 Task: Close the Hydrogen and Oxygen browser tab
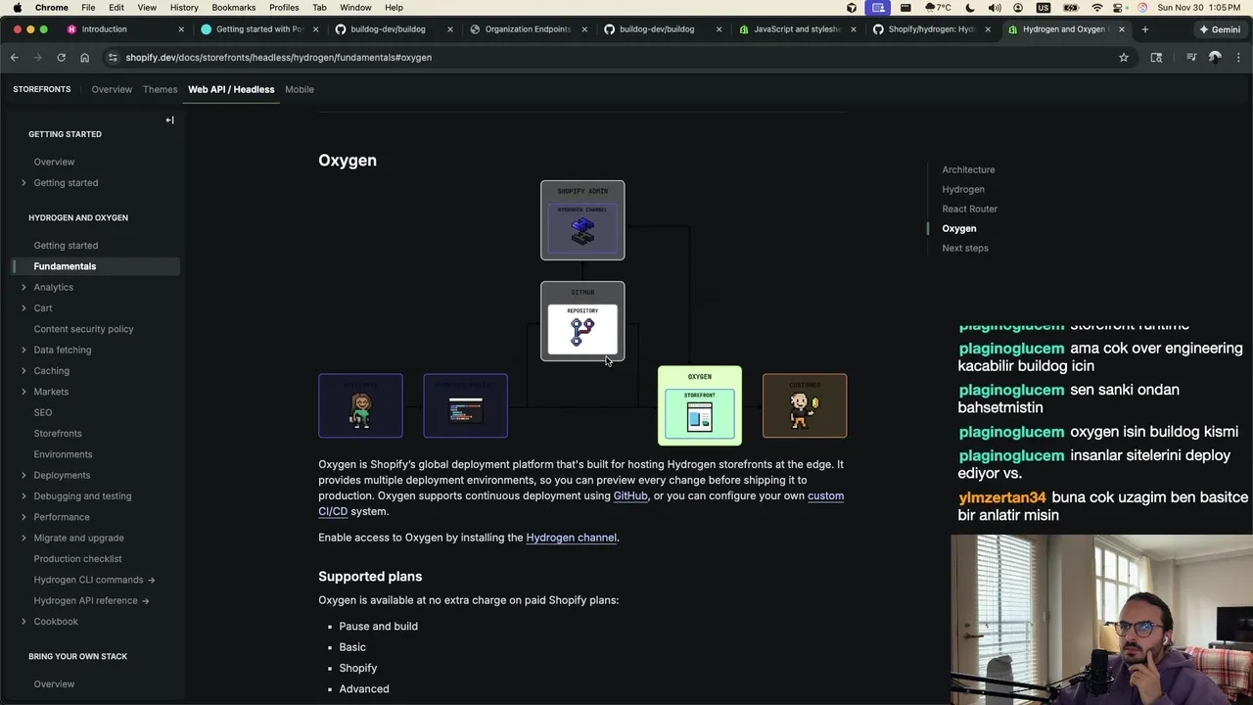pos(1122,29)
